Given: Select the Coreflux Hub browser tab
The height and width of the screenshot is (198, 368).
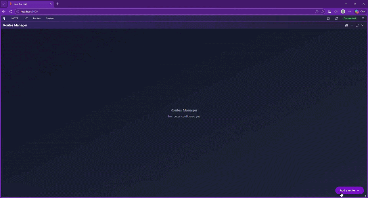Looking at the screenshot, I should point(30,4).
